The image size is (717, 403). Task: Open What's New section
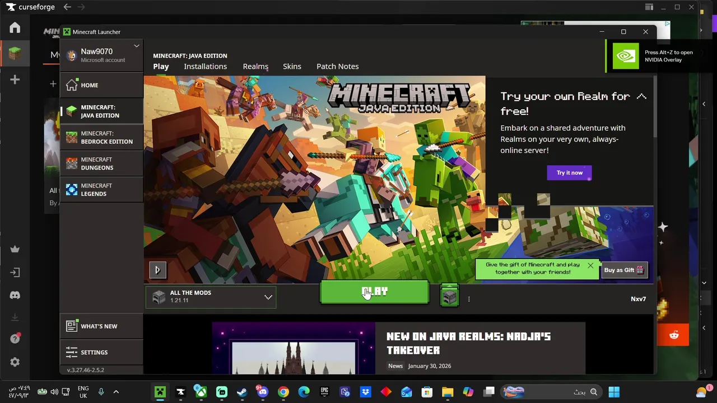point(101,326)
